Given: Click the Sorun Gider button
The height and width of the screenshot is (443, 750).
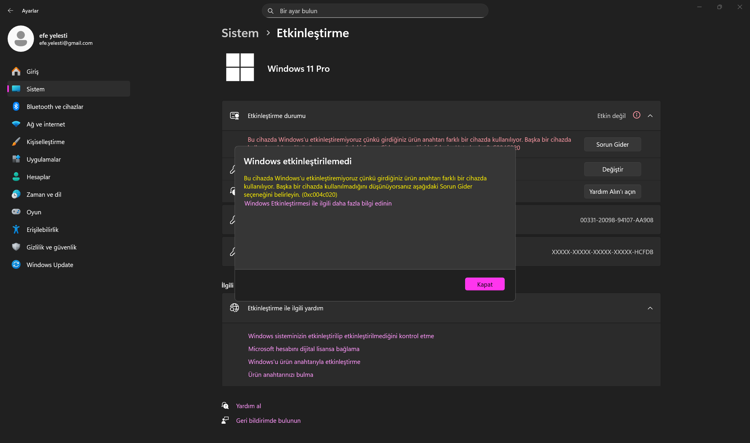Looking at the screenshot, I should click(613, 144).
